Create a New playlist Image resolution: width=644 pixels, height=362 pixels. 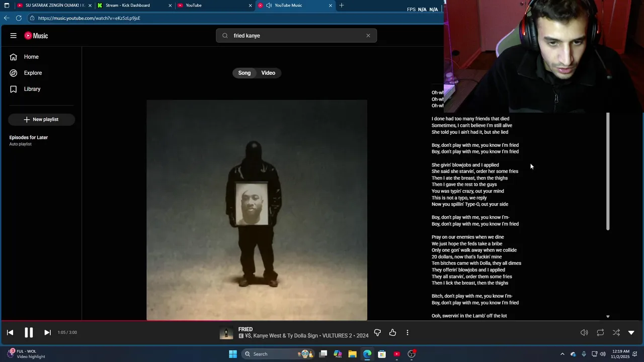pyautogui.click(x=41, y=120)
